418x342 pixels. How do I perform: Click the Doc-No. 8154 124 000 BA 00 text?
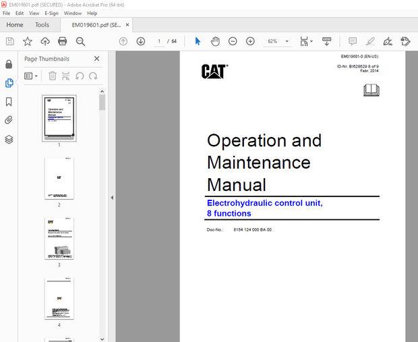[x=239, y=230]
